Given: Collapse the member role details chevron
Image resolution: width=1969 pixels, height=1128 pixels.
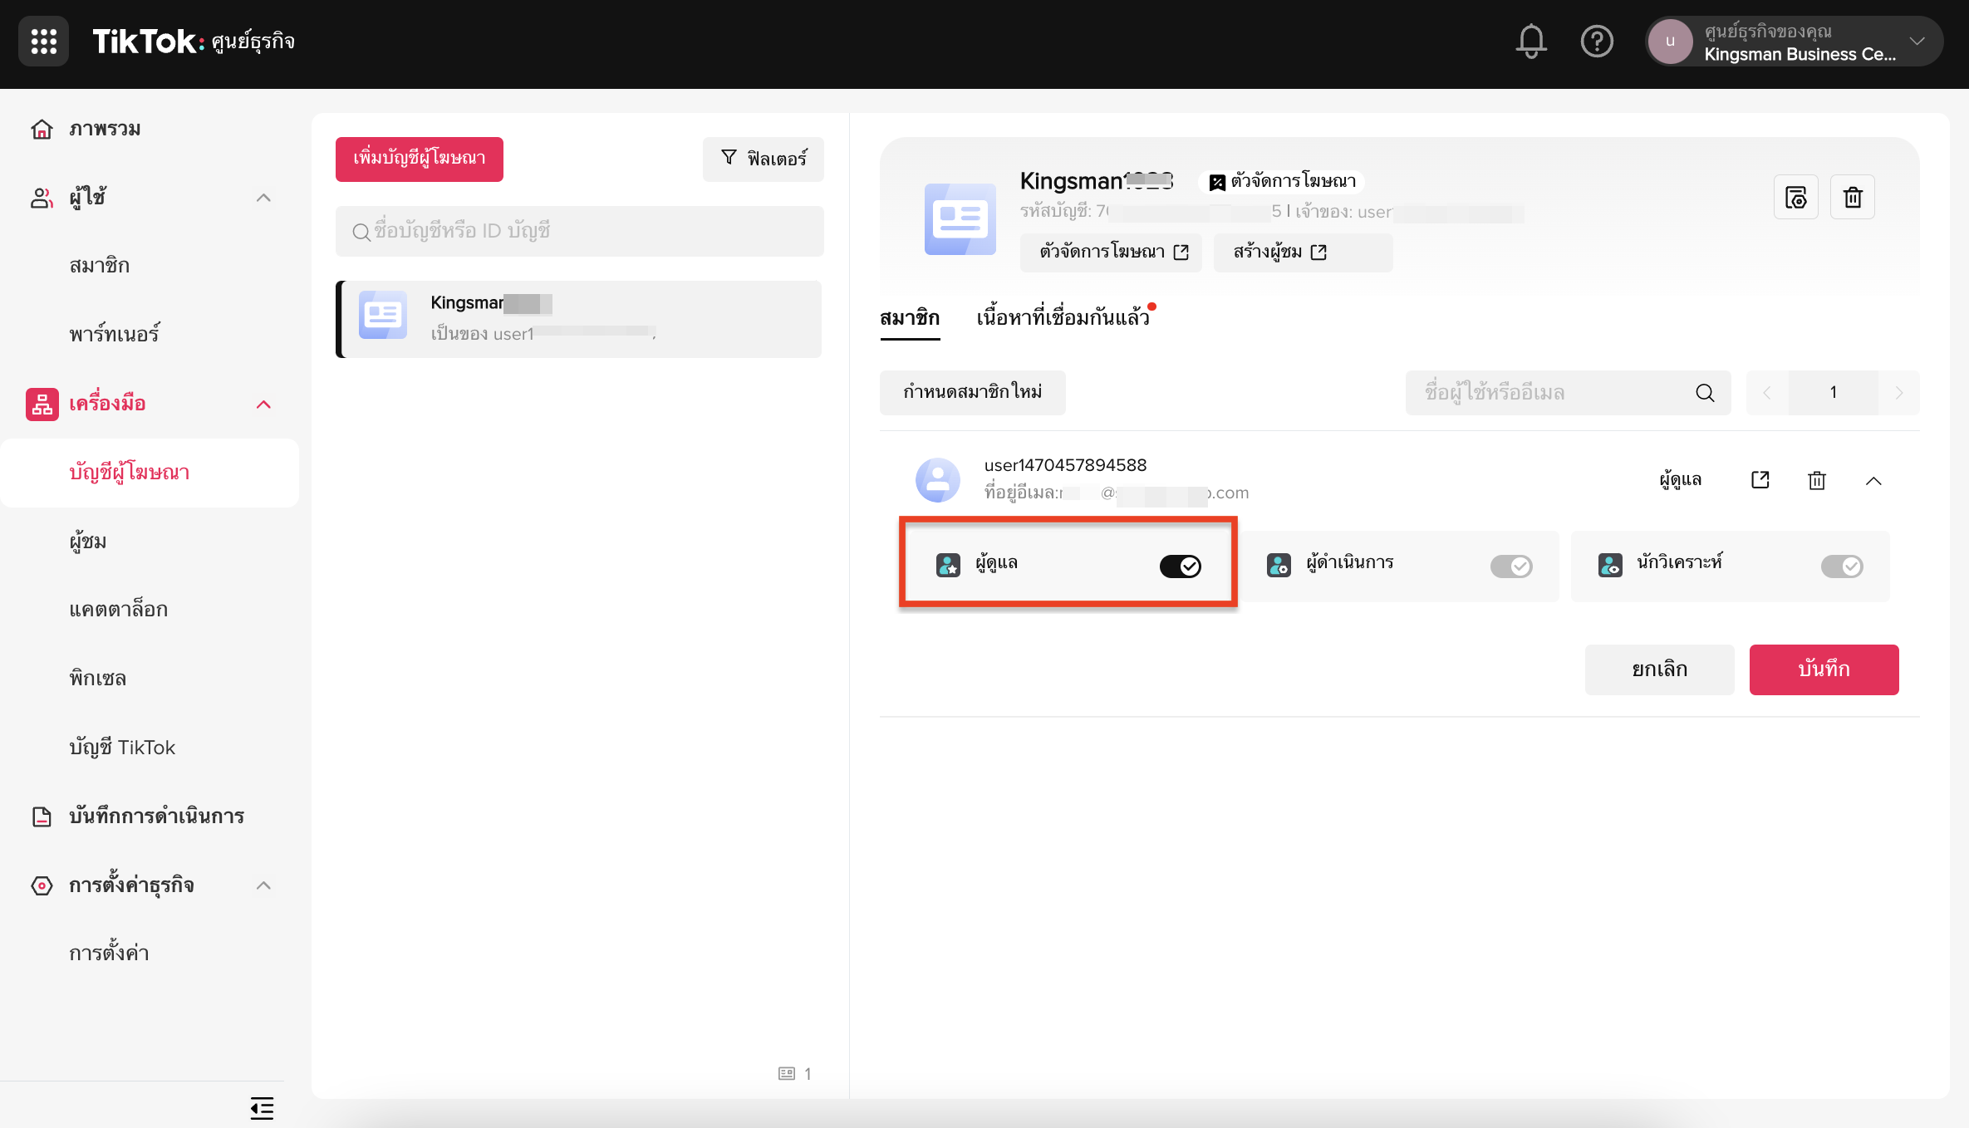Looking at the screenshot, I should tap(1873, 481).
